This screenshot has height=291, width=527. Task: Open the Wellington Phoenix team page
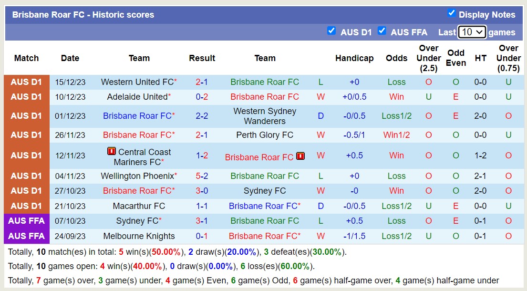pyautogui.click(x=136, y=176)
